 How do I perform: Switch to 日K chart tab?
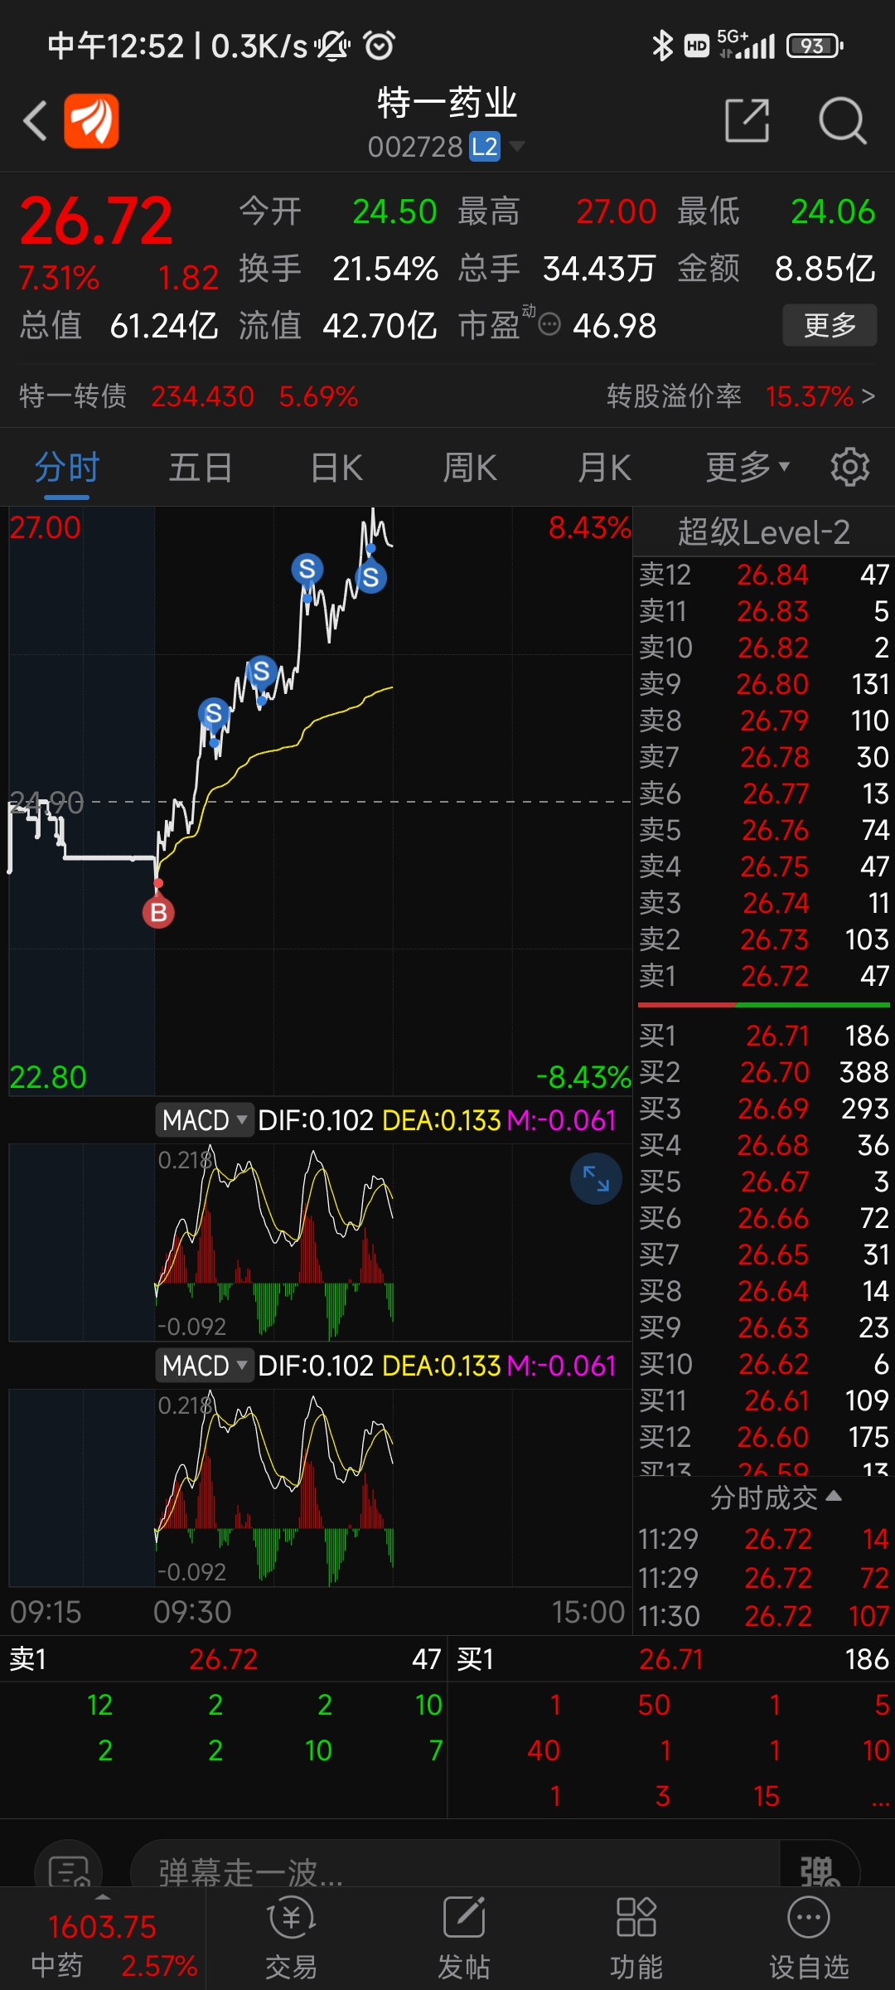coord(336,468)
